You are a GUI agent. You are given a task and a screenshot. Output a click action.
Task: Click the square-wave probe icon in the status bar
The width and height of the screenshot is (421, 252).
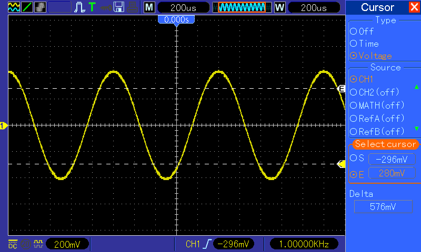point(38,244)
